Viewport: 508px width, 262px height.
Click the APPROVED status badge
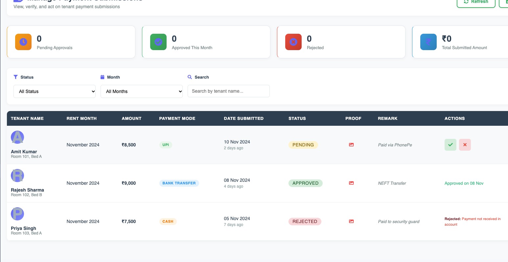[x=306, y=183]
